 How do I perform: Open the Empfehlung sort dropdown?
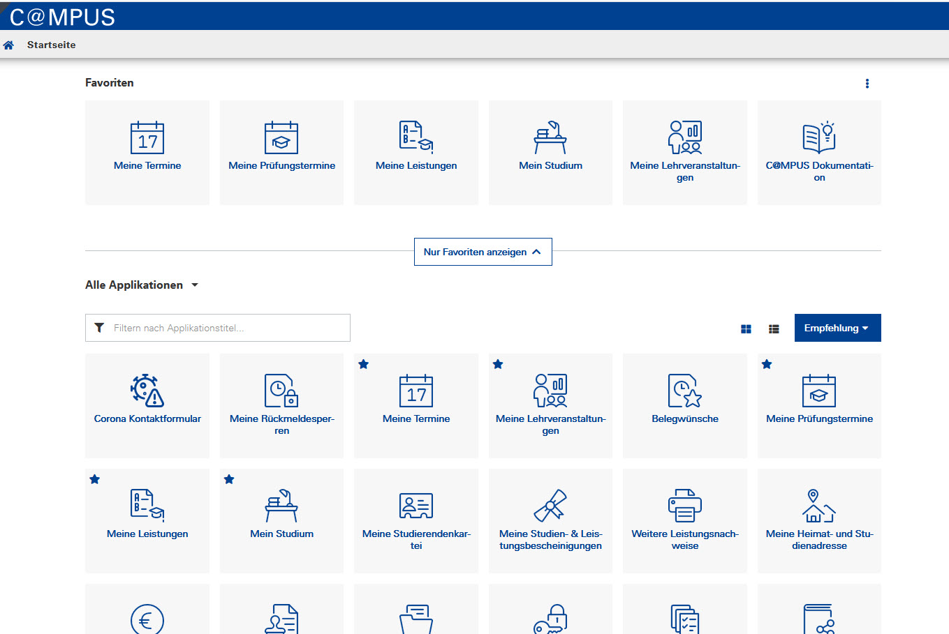tap(837, 328)
